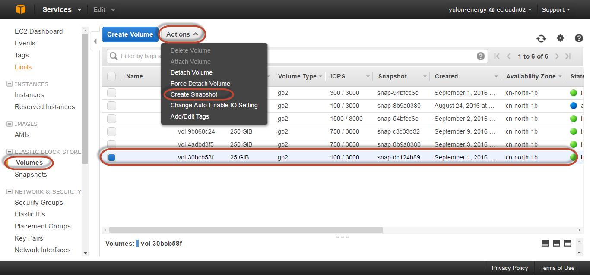The width and height of the screenshot is (590, 275).
Task: Collapse the sidebar with the arrow handle
Action: [x=95, y=41]
